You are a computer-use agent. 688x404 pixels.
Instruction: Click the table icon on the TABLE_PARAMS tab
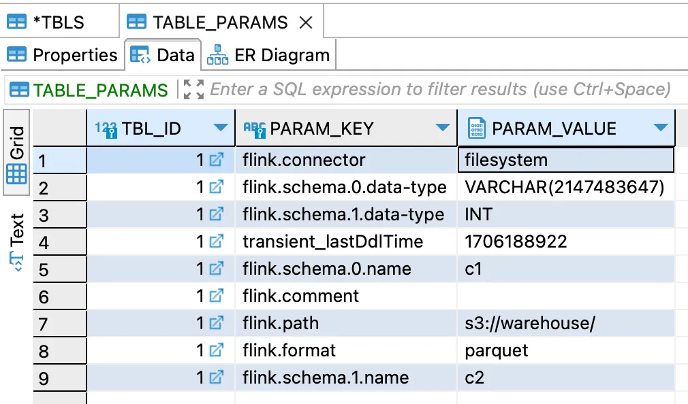click(136, 21)
